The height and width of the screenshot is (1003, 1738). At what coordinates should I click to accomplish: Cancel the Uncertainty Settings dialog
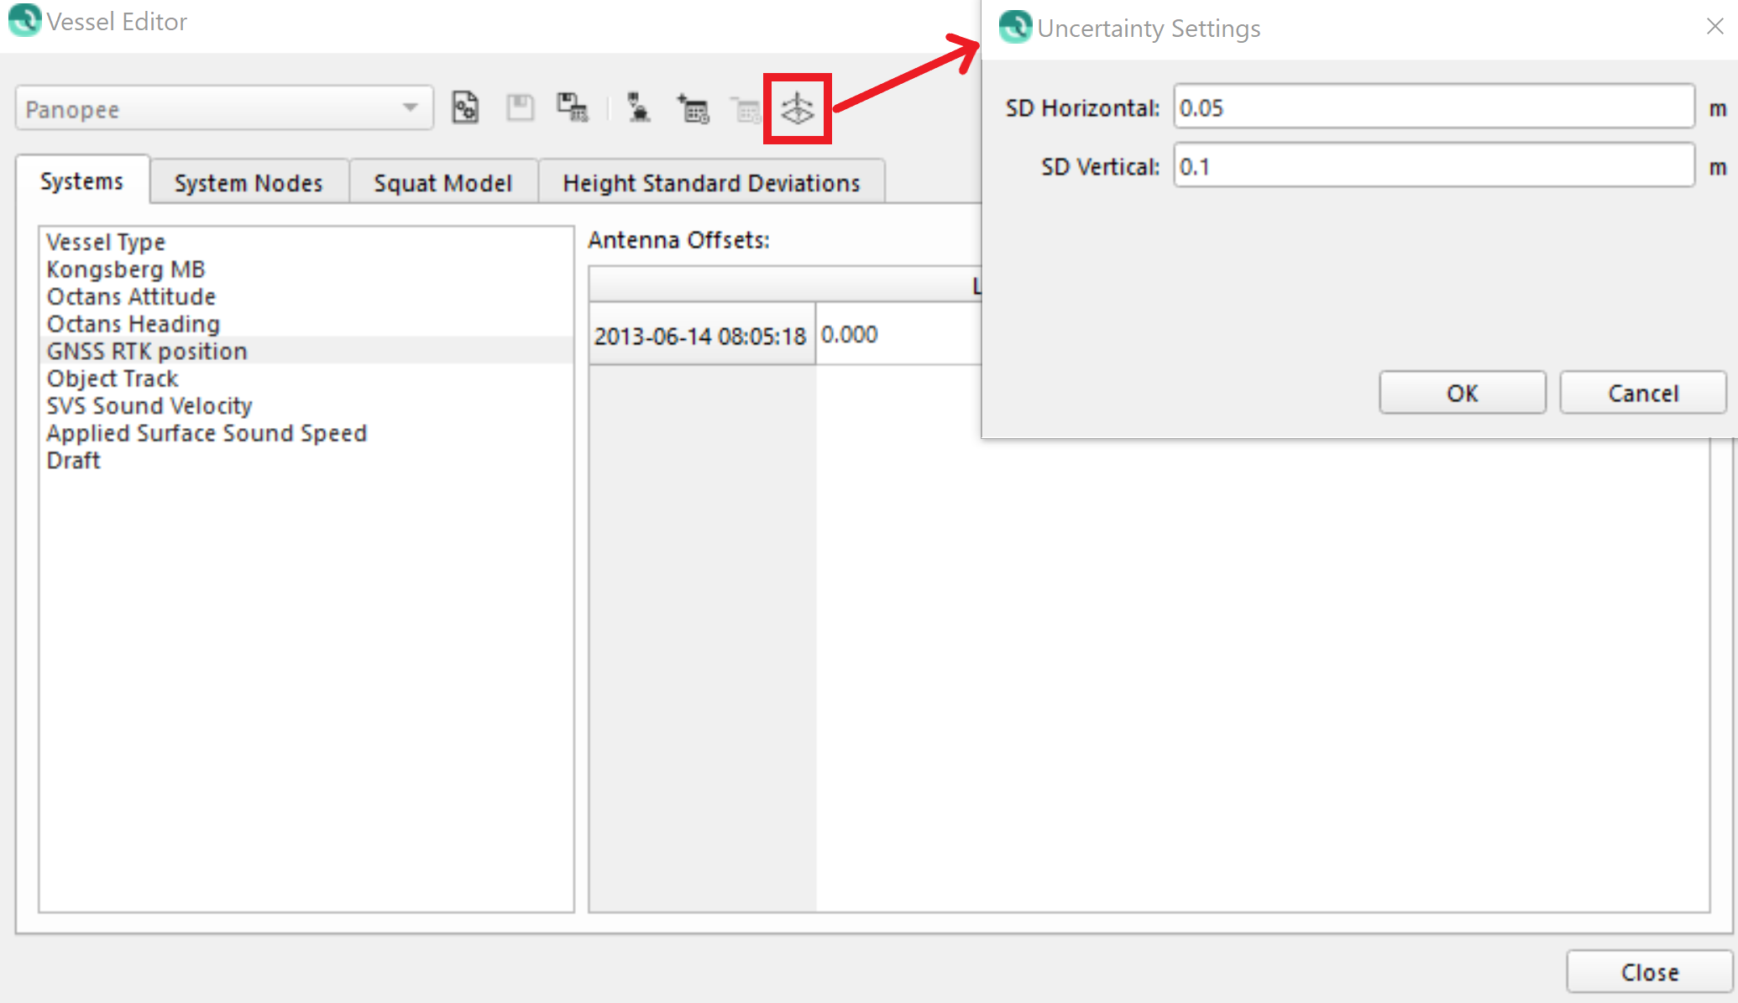click(x=1642, y=393)
